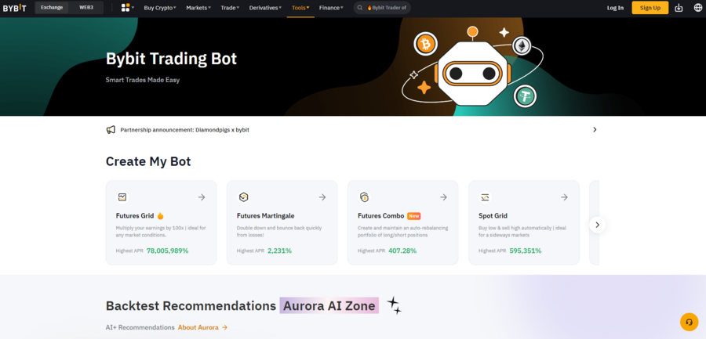
Task: Click the Tether coin in banner
Action: coord(525,96)
